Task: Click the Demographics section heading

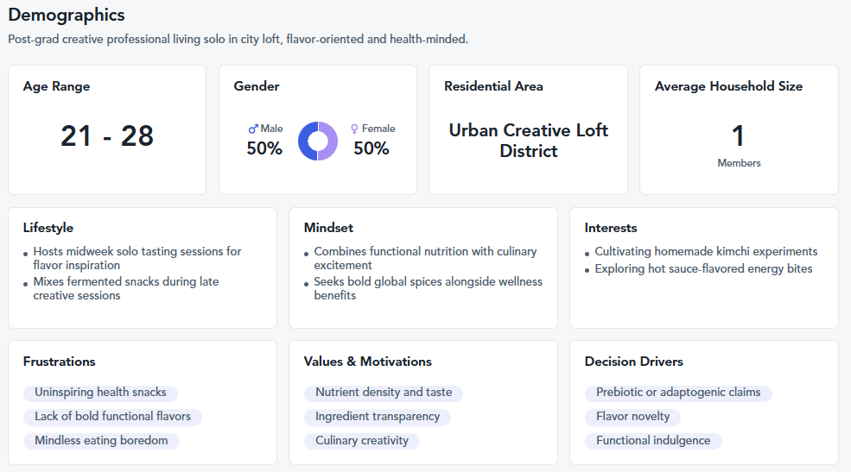Action: pos(67,16)
